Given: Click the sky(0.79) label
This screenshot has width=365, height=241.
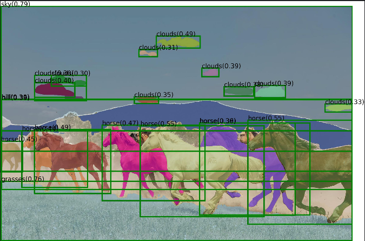Looking at the screenshot, I should pyautogui.click(x=16, y=4).
